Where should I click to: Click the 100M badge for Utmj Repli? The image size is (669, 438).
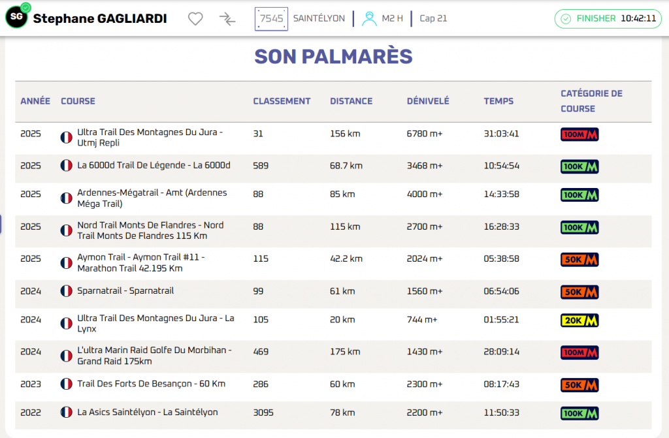[579, 134]
